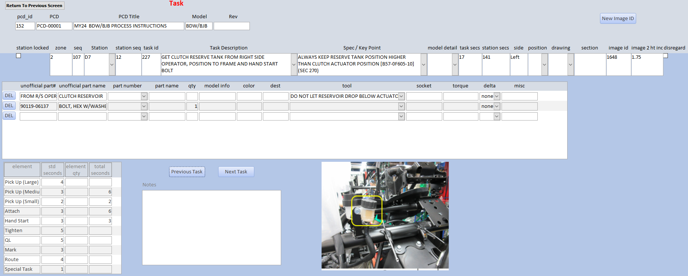Open part number dropdown in bolt row
The height and width of the screenshot is (276, 688).
click(144, 106)
